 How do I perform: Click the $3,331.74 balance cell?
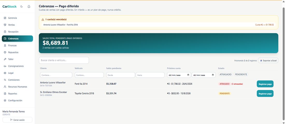(x=111, y=93)
